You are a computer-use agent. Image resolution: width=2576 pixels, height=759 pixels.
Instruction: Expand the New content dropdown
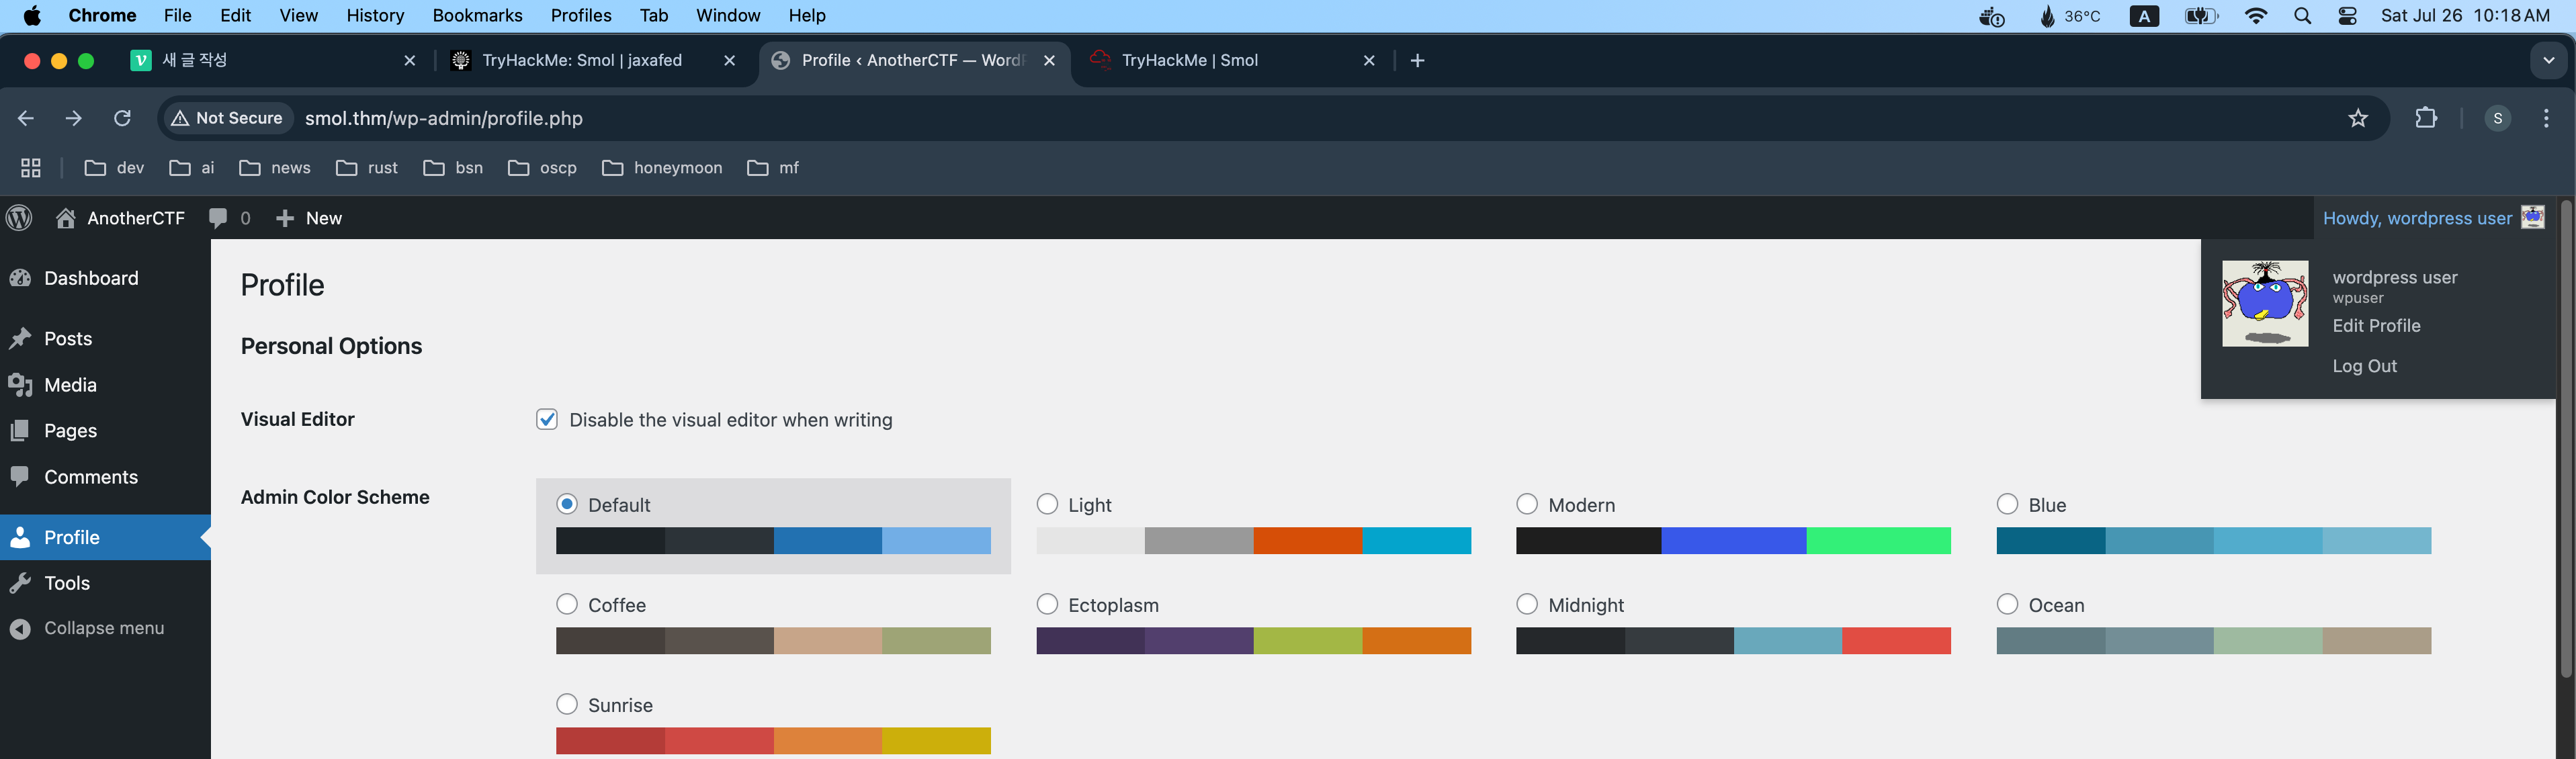coord(309,218)
